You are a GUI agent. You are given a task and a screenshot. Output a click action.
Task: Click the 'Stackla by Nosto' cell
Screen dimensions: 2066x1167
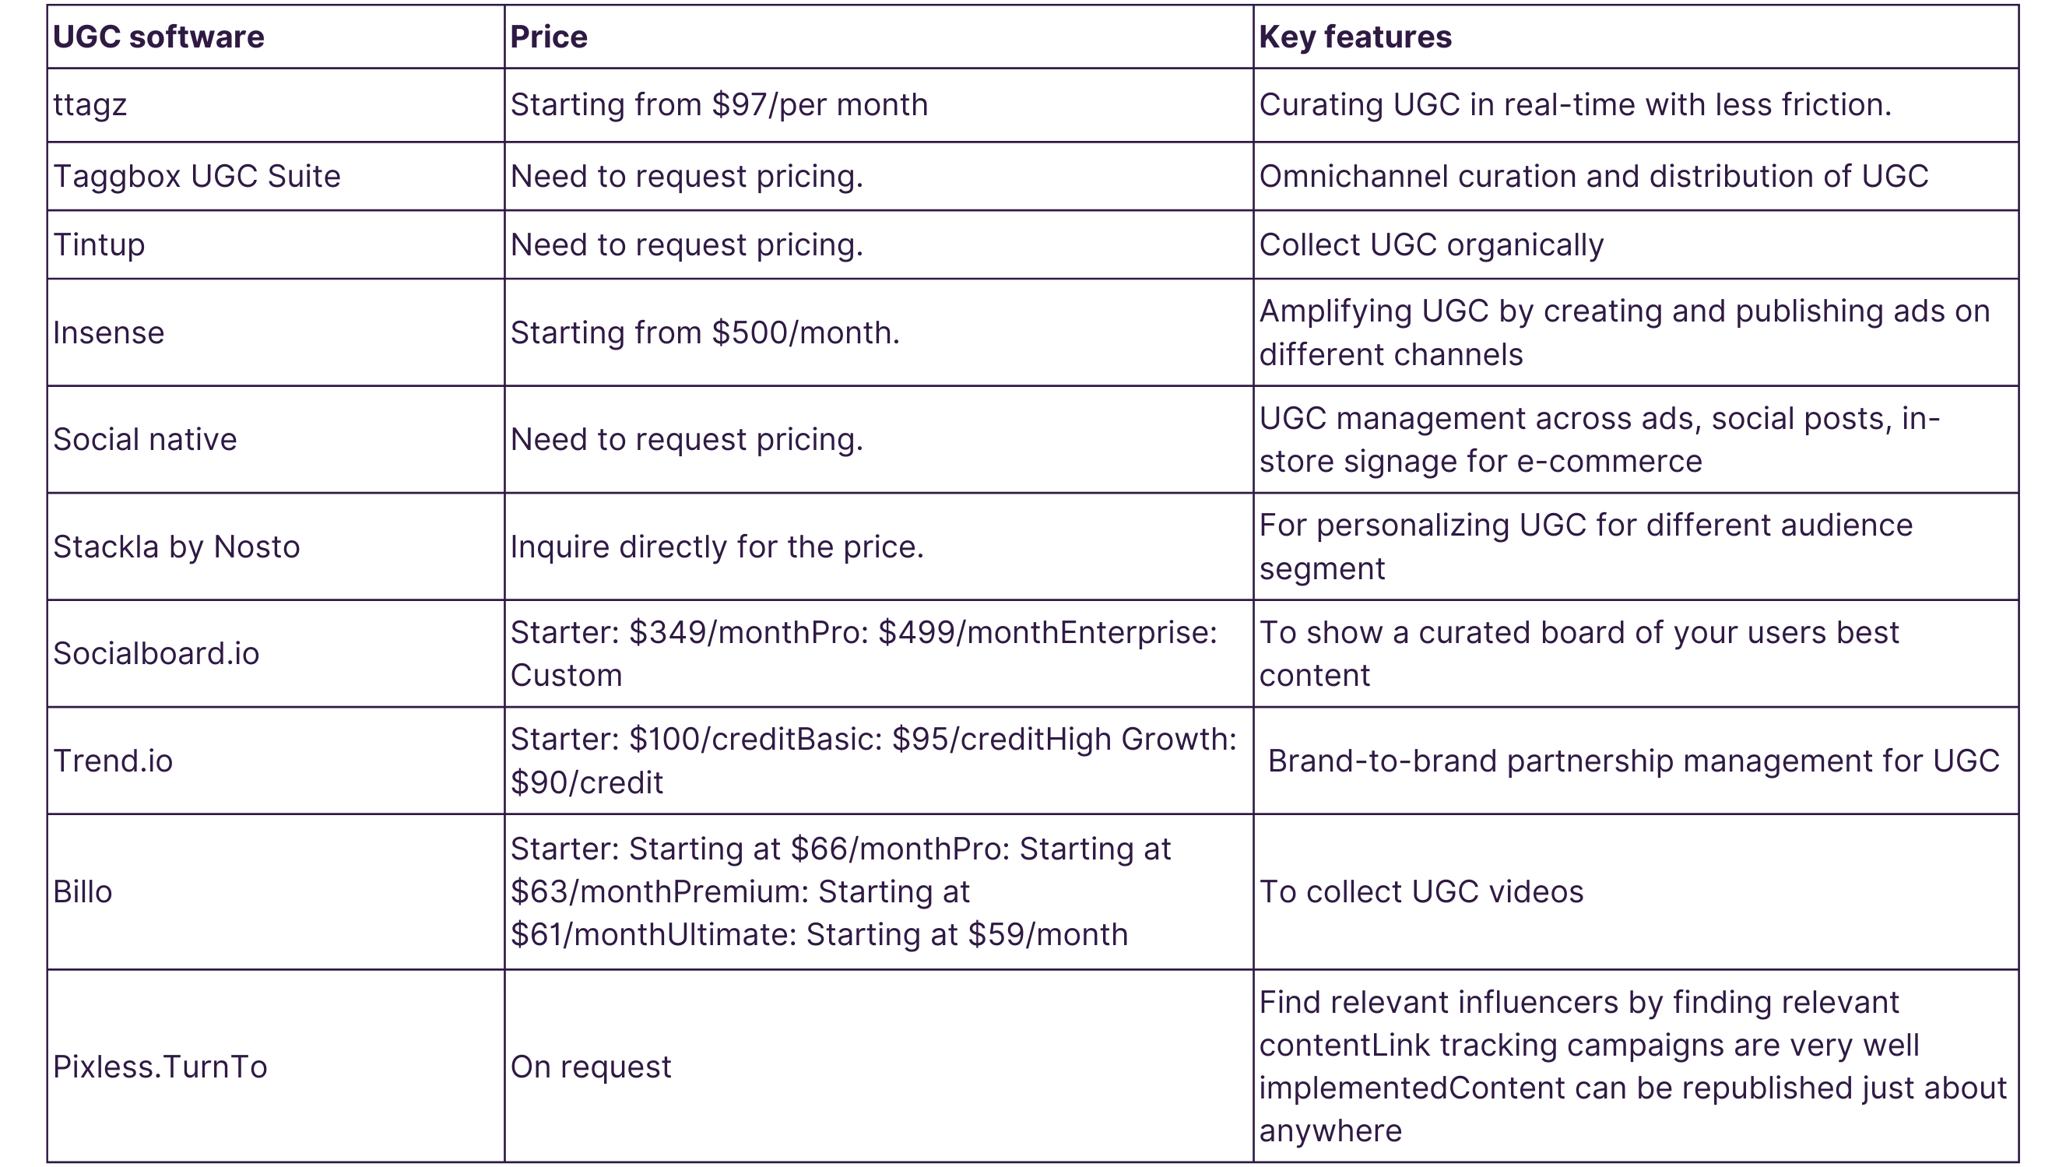click(177, 547)
